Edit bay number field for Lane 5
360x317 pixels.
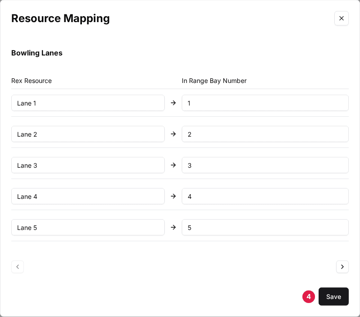pos(265,227)
